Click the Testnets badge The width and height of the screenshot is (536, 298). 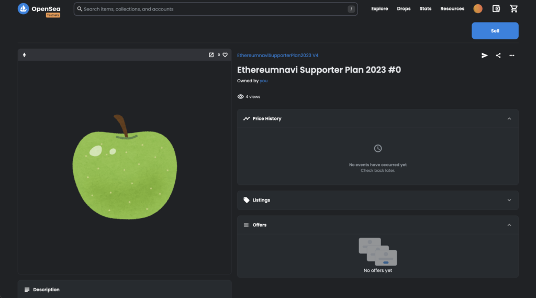53,15
